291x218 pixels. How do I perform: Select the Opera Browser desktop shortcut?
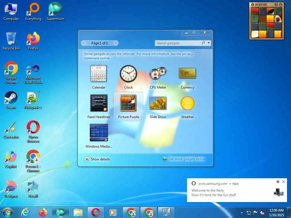click(x=33, y=132)
